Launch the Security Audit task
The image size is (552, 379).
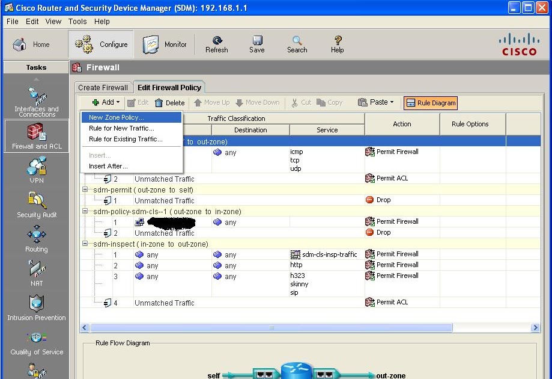pos(37,205)
